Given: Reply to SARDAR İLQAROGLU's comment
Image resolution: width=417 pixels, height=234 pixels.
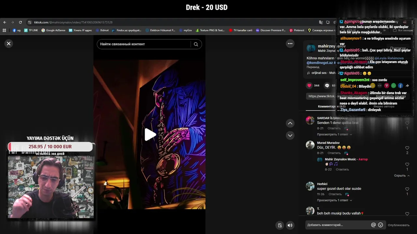Looking at the screenshot, I should 334,128.
